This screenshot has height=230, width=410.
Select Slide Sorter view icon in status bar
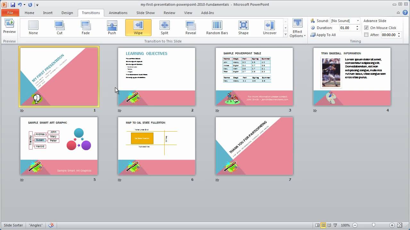click(x=323, y=225)
